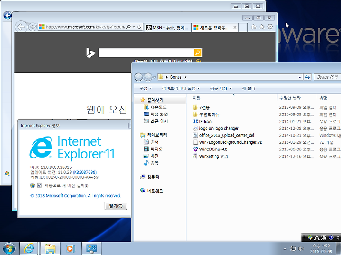The height and width of the screenshot is (255, 341).
Task: Click the Bing search input field
Action: point(146,53)
